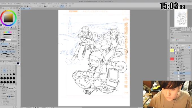The height and width of the screenshot is (108, 192).
Task: Open layer color dropdown arrow in Layer panel
Action: 191,48
